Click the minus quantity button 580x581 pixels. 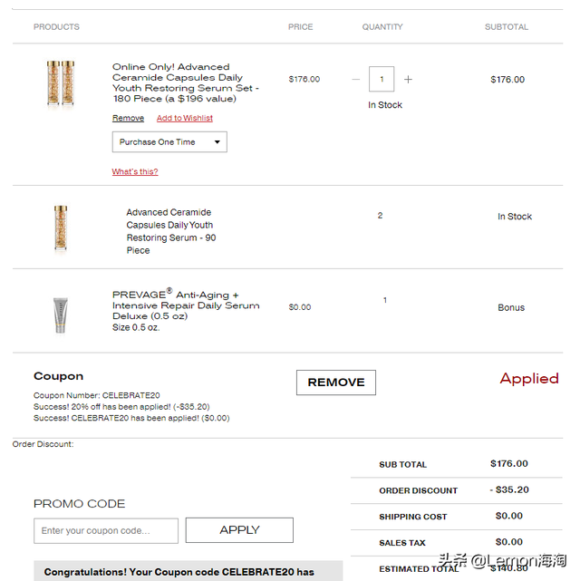pos(356,80)
